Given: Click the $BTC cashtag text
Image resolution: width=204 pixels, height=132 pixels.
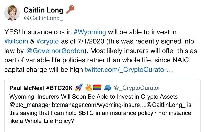Looking at the screenshot, I should pyautogui.click(x=86, y=113).
